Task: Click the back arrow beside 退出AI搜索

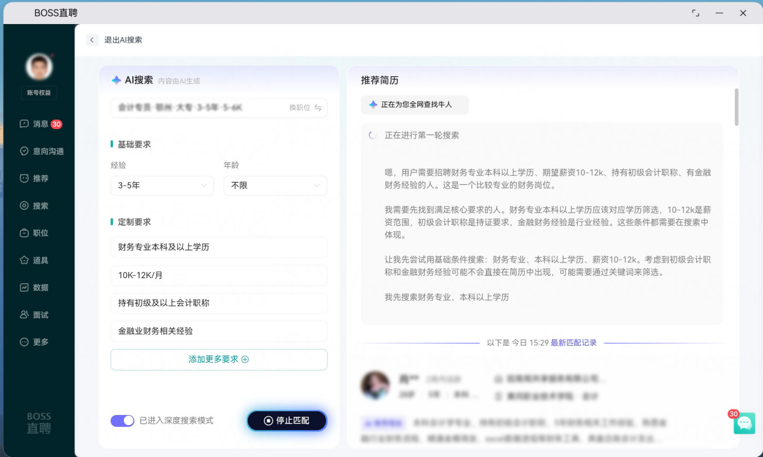Action: (91, 40)
